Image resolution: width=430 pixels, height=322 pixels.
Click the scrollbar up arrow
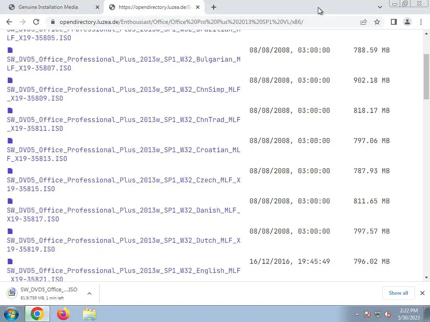click(426, 34)
